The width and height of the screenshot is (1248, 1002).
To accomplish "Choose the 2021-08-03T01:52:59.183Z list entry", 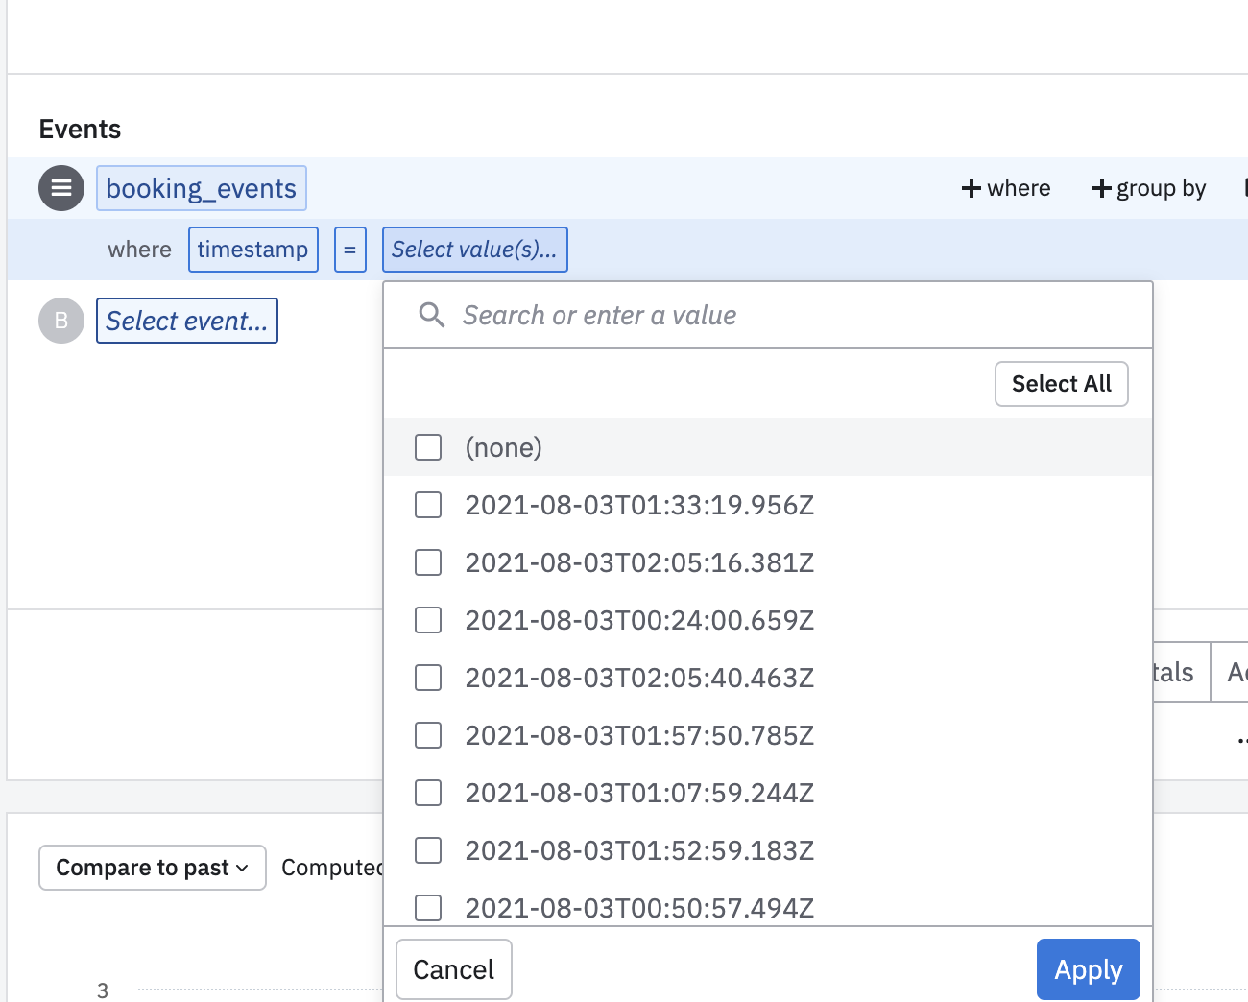I will [x=639, y=850].
